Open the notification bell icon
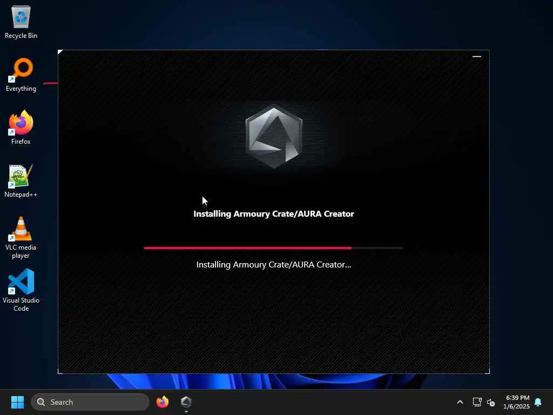Viewport: 553px width, 415px height. point(538,402)
